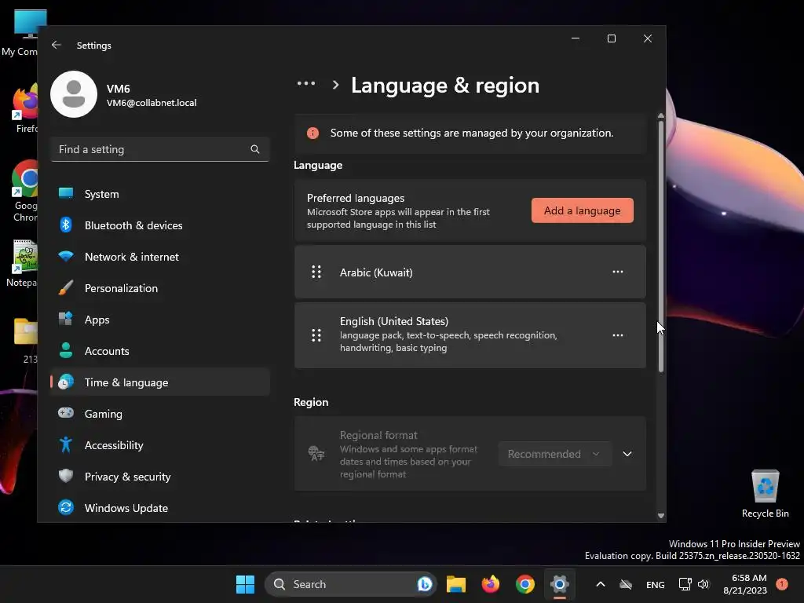Open Accounts settings category
This screenshot has height=603, width=804.
(160, 351)
